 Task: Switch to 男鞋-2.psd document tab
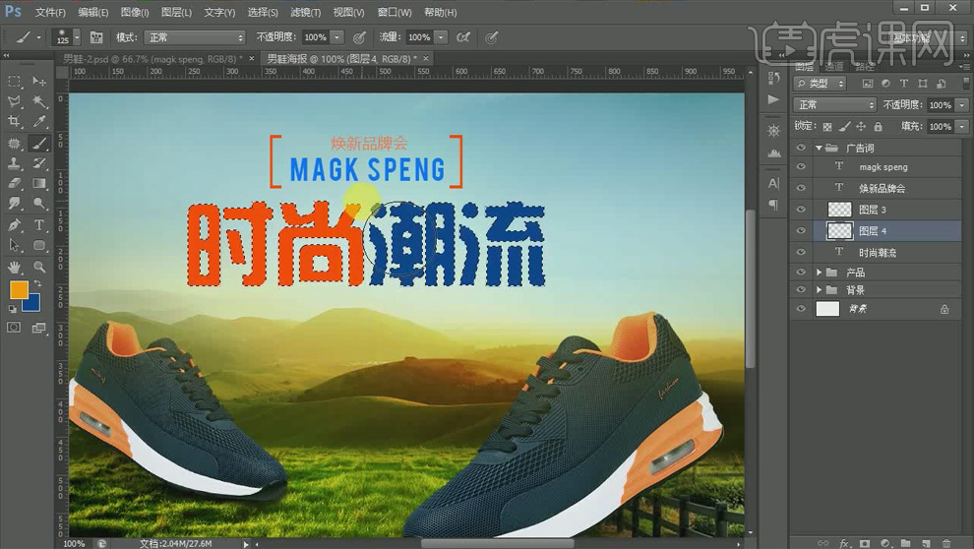click(152, 58)
